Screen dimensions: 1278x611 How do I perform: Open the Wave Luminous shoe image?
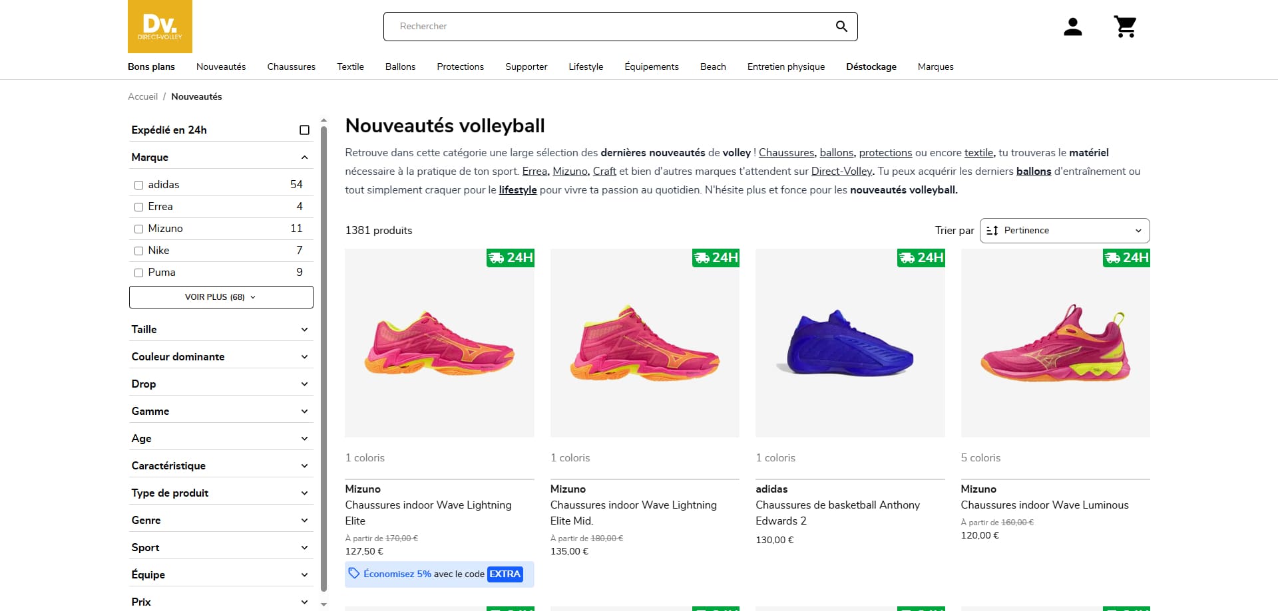1056,343
